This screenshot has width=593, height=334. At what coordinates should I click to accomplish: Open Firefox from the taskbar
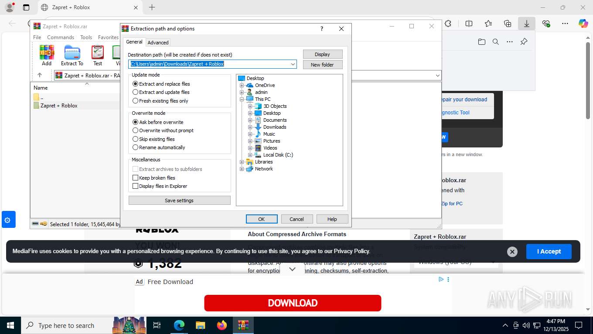click(x=222, y=325)
